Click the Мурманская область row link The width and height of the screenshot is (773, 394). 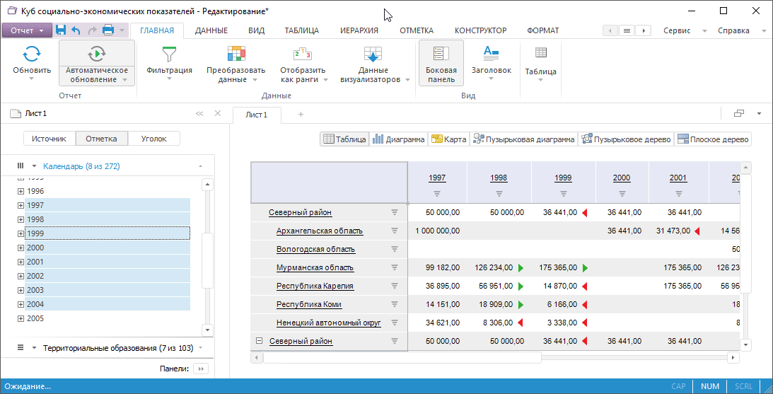pos(315,267)
